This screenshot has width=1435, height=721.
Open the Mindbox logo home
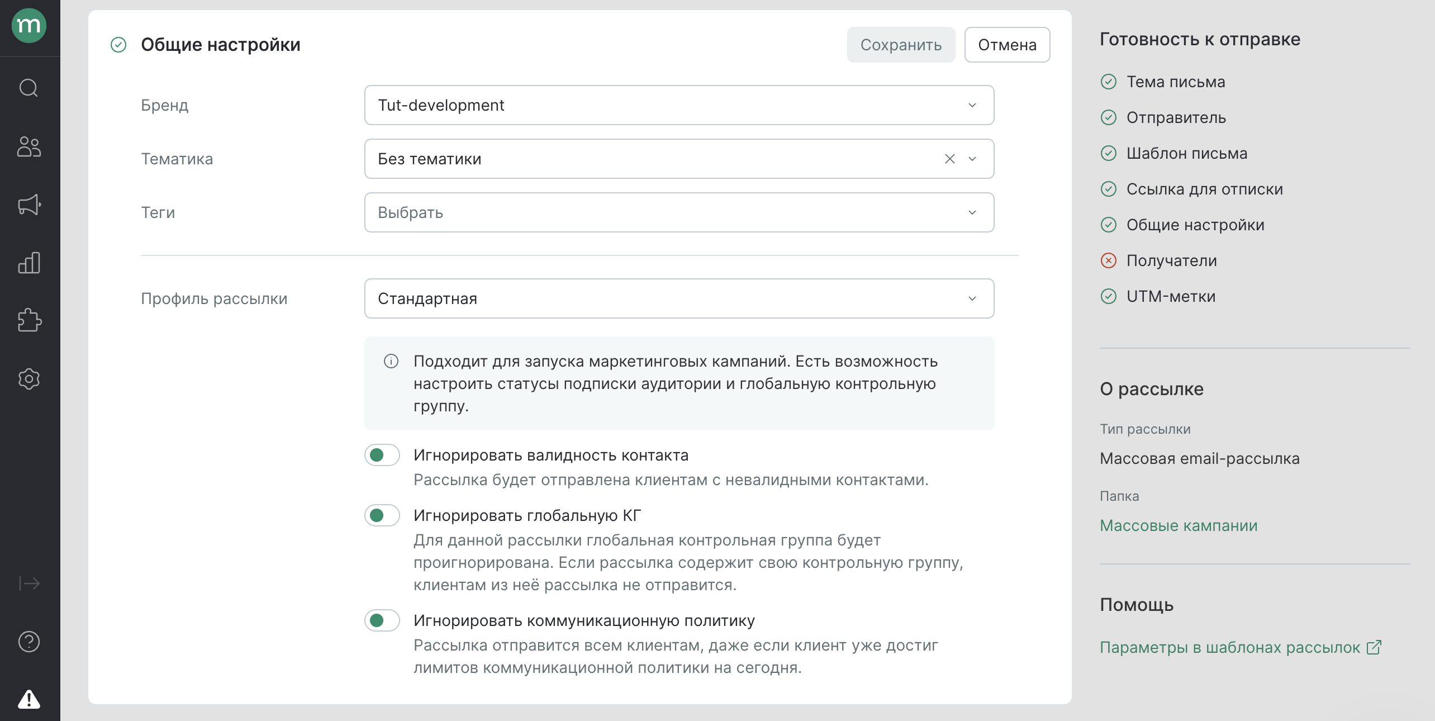click(x=29, y=26)
